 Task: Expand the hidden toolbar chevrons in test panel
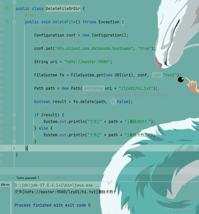click(x=8, y=178)
